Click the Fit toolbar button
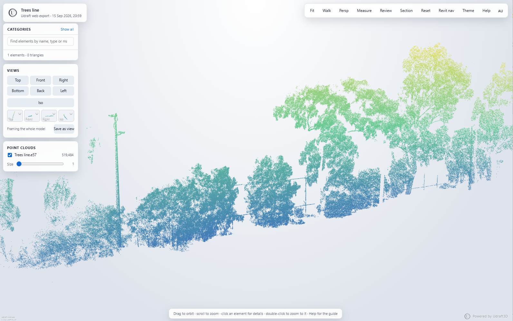 pos(312,11)
